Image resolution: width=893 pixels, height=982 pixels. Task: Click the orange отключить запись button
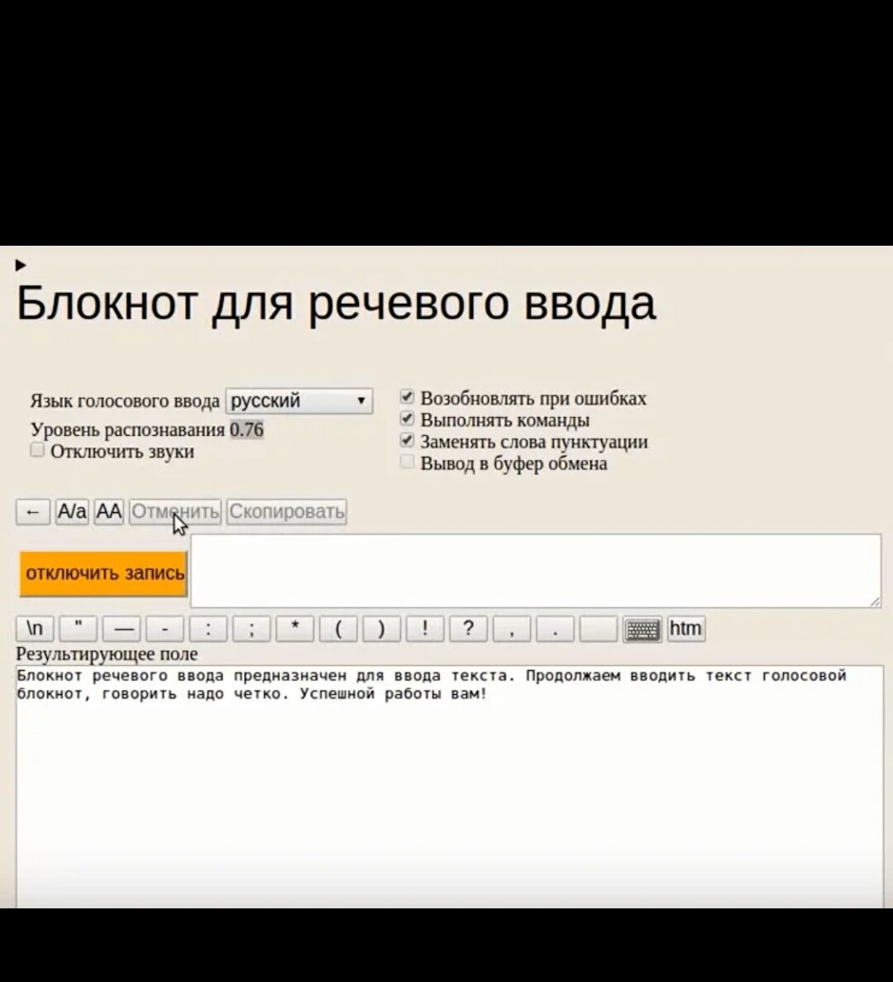point(104,573)
